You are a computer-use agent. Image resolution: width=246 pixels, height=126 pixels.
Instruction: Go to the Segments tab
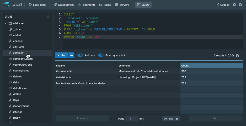87,5
